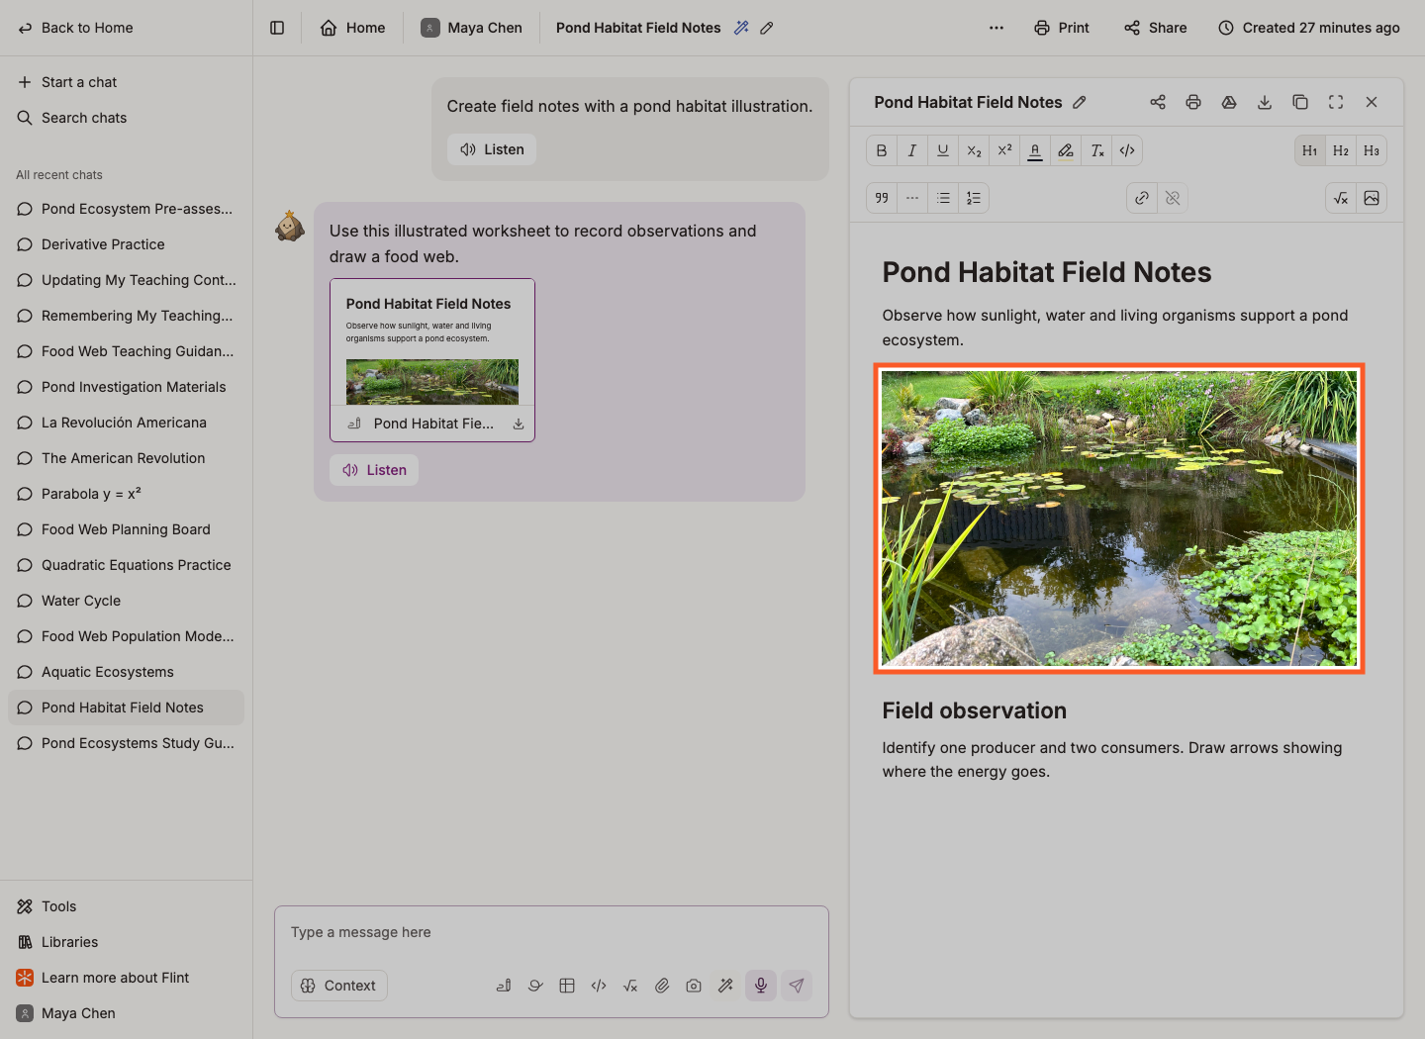Apply the H2 heading style
The image size is (1425, 1039).
coord(1341,150)
